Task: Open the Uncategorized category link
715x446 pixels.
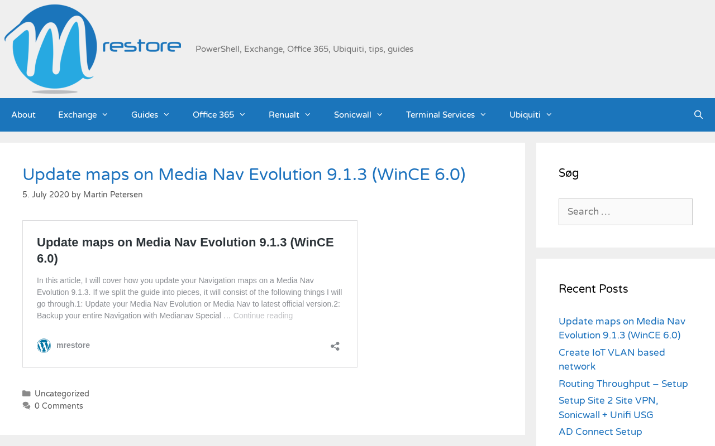Action: coord(62,394)
